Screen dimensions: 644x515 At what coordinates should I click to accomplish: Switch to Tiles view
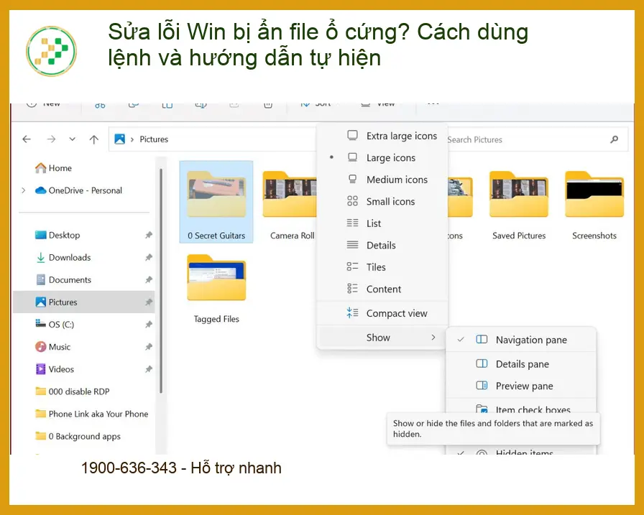click(x=382, y=267)
